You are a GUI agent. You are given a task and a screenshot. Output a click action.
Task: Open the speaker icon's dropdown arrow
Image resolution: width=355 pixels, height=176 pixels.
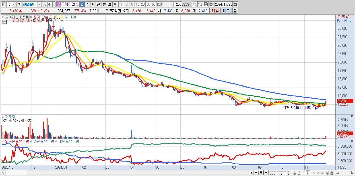tap(54, 4)
